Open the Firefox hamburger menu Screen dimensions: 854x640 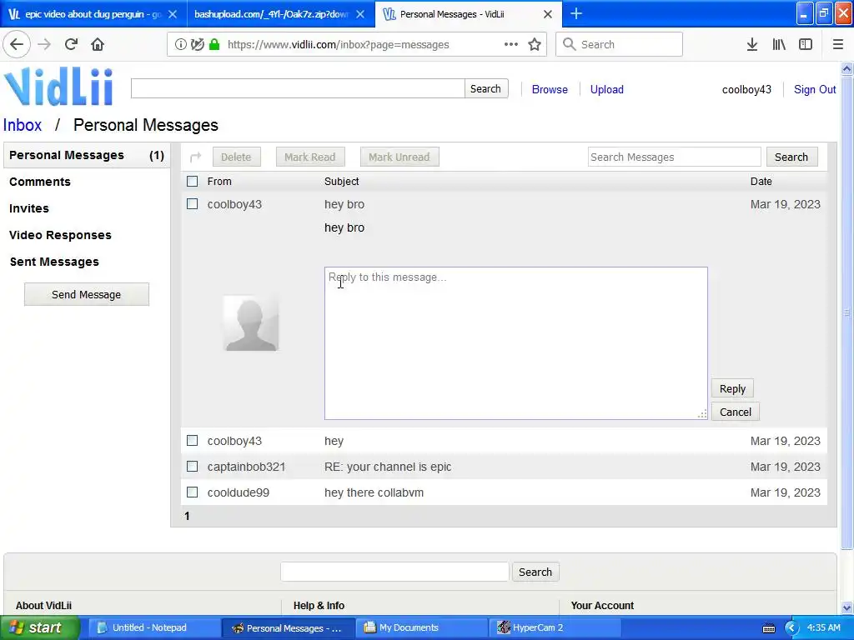tap(838, 44)
